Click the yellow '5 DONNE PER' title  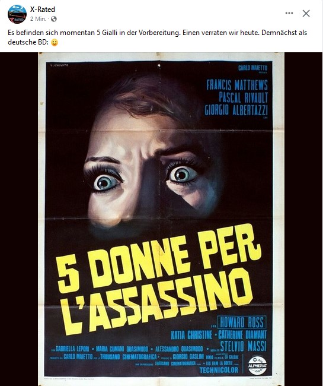pos(158,258)
